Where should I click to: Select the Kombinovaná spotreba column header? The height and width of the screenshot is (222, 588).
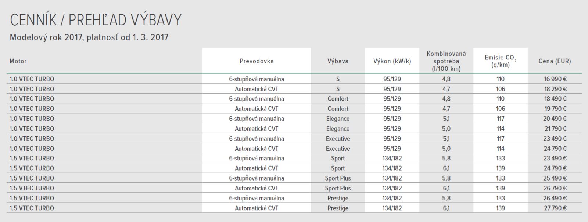pyautogui.click(x=446, y=61)
